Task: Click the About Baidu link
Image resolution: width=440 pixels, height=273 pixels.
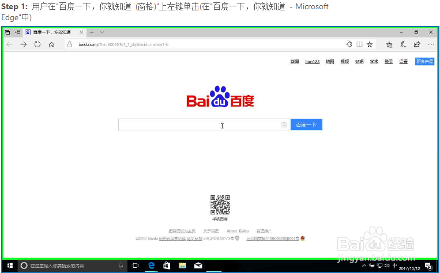Action: coord(238,231)
